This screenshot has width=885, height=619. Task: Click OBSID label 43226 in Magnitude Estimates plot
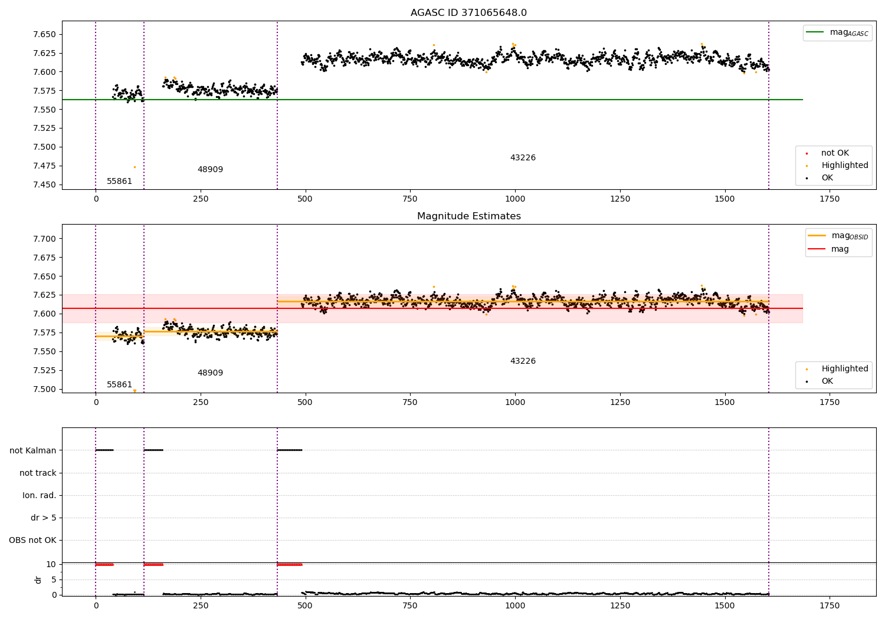point(523,361)
